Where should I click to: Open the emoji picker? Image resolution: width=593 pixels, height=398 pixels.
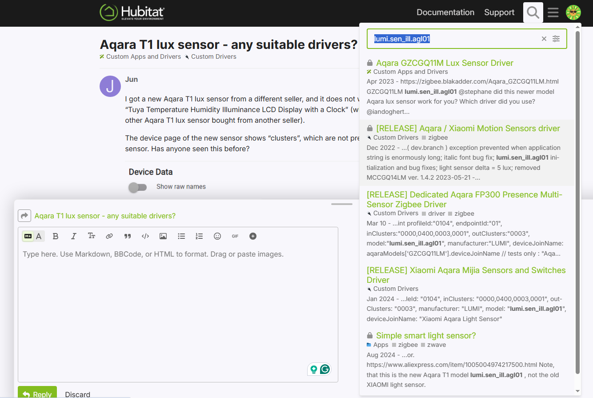pyautogui.click(x=217, y=236)
